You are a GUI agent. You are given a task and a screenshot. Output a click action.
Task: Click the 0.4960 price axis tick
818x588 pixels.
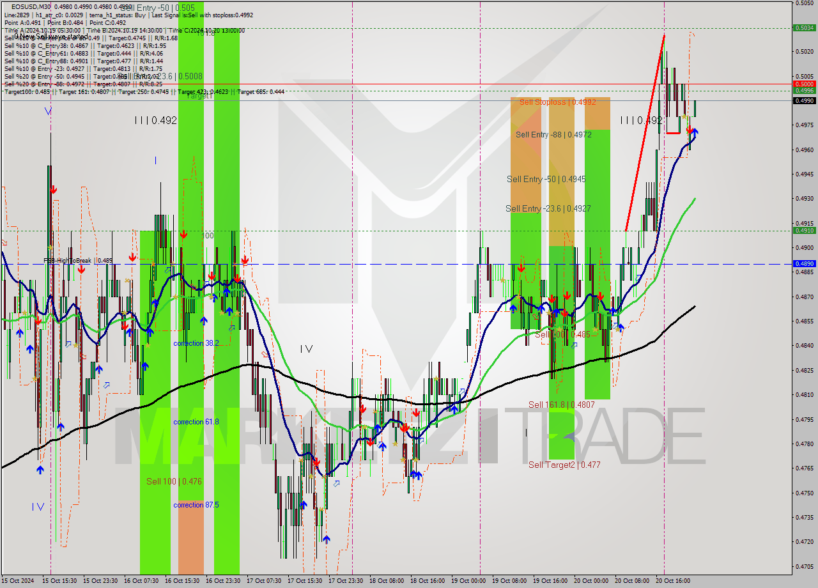804,150
